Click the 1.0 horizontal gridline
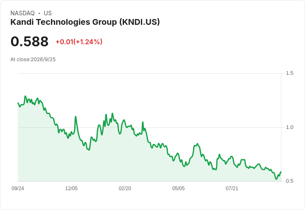The image size is (305, 210). point(149,127)
